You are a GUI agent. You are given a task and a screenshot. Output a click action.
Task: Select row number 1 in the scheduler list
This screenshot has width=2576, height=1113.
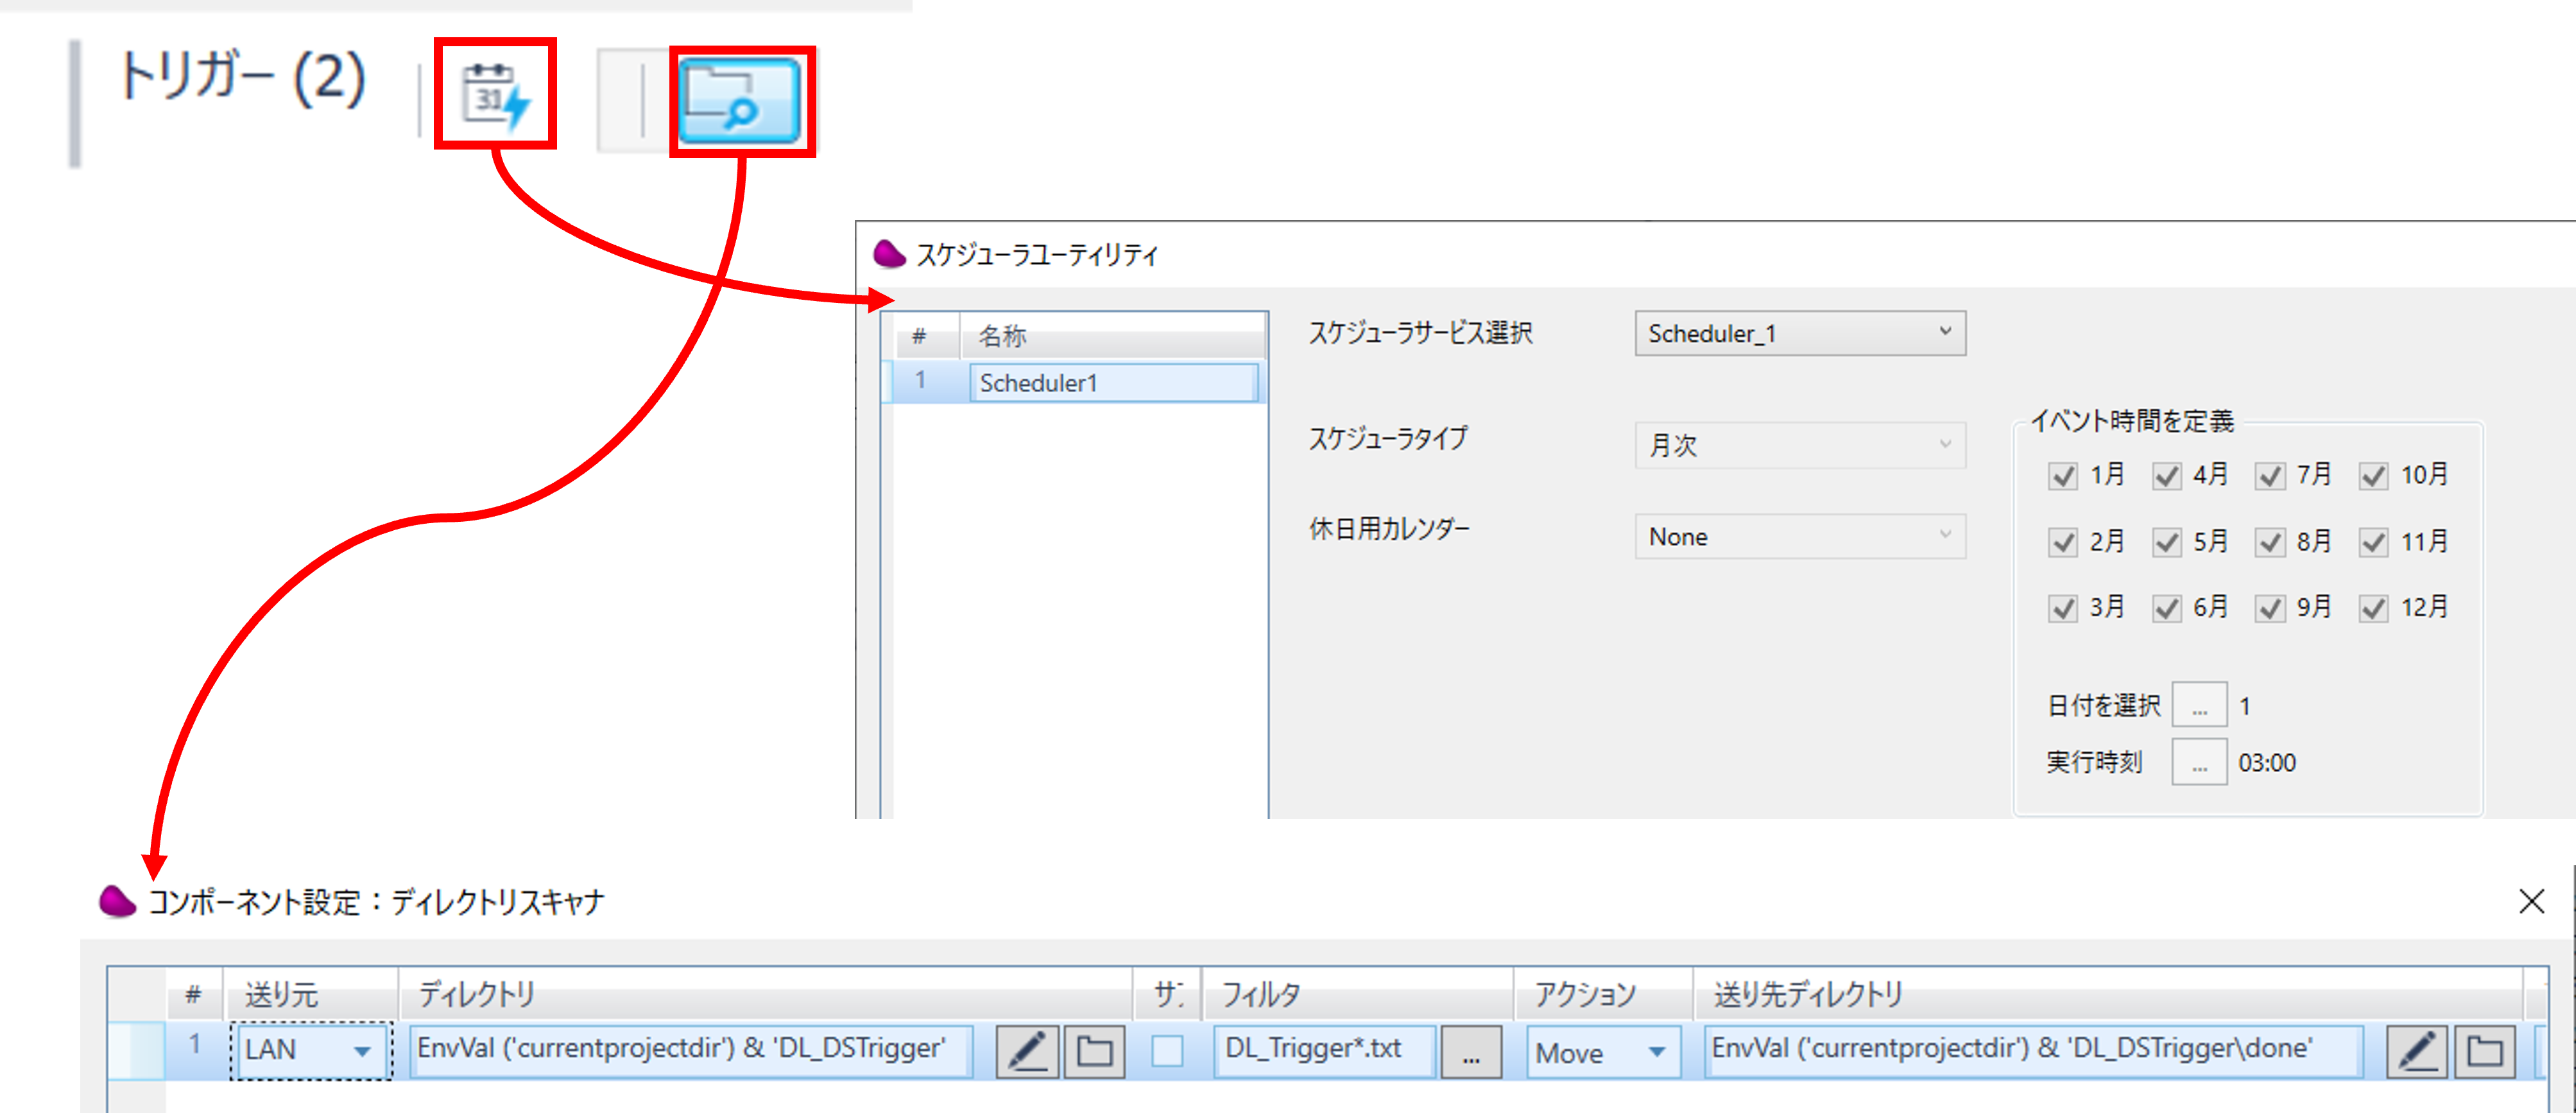click(x=920, y=381)
